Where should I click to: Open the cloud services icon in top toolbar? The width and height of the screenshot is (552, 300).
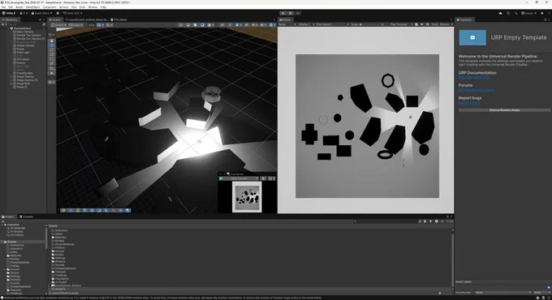click(x=500, y=13)
